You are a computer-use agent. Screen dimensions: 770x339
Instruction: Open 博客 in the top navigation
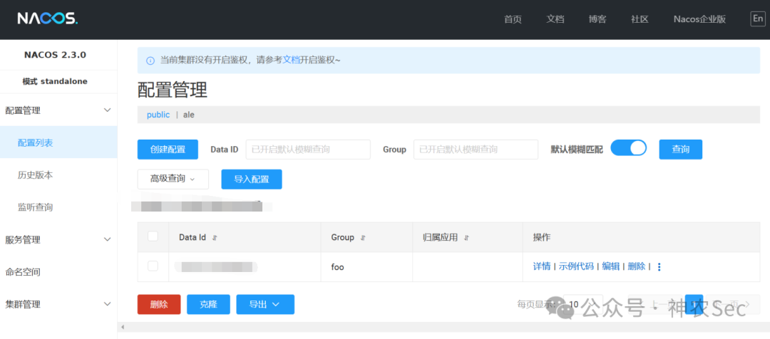(x=597, y=19)
